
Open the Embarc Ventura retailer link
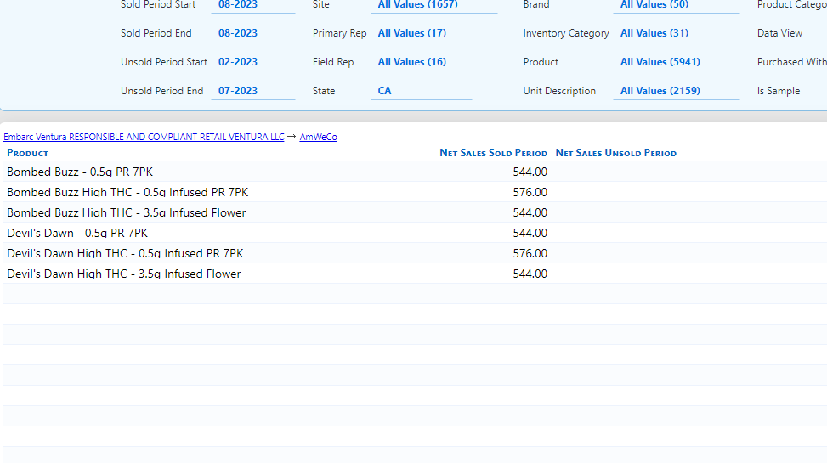(144, 137)
